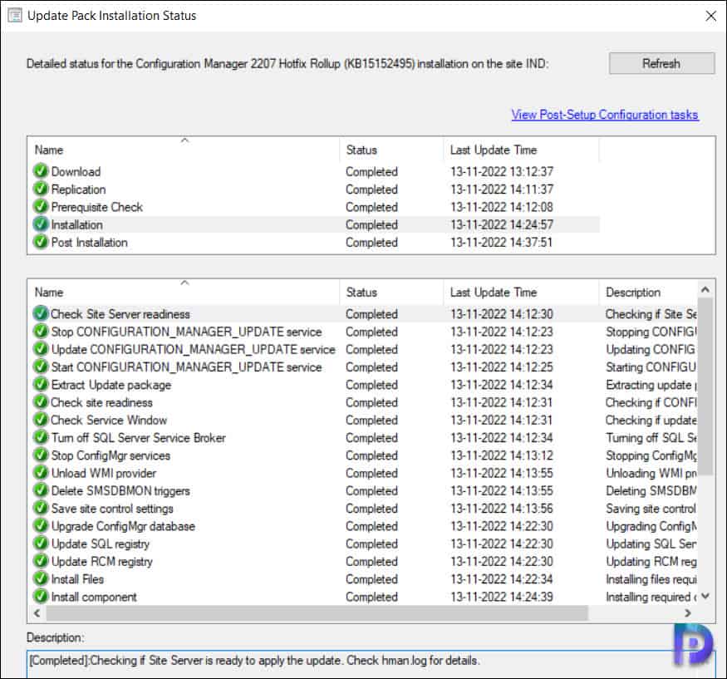Click the scroll down arrow of lower list
The height and width of the screenshot is (679, 727).
(x=705, y=596)
